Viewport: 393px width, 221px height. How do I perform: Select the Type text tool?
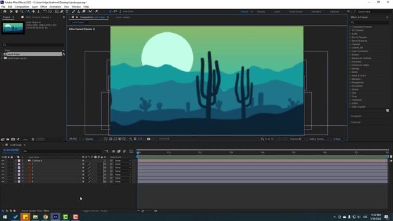click(67, 12)
